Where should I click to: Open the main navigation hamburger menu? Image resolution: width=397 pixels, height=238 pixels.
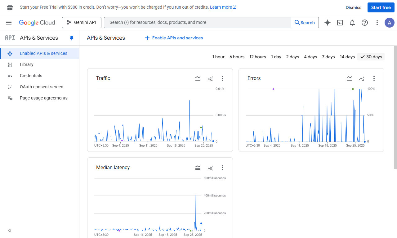(9, 23)
